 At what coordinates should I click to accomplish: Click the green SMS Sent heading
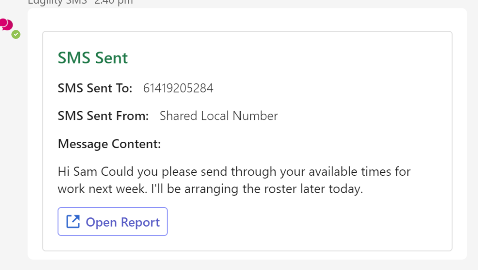click(92, 57)
